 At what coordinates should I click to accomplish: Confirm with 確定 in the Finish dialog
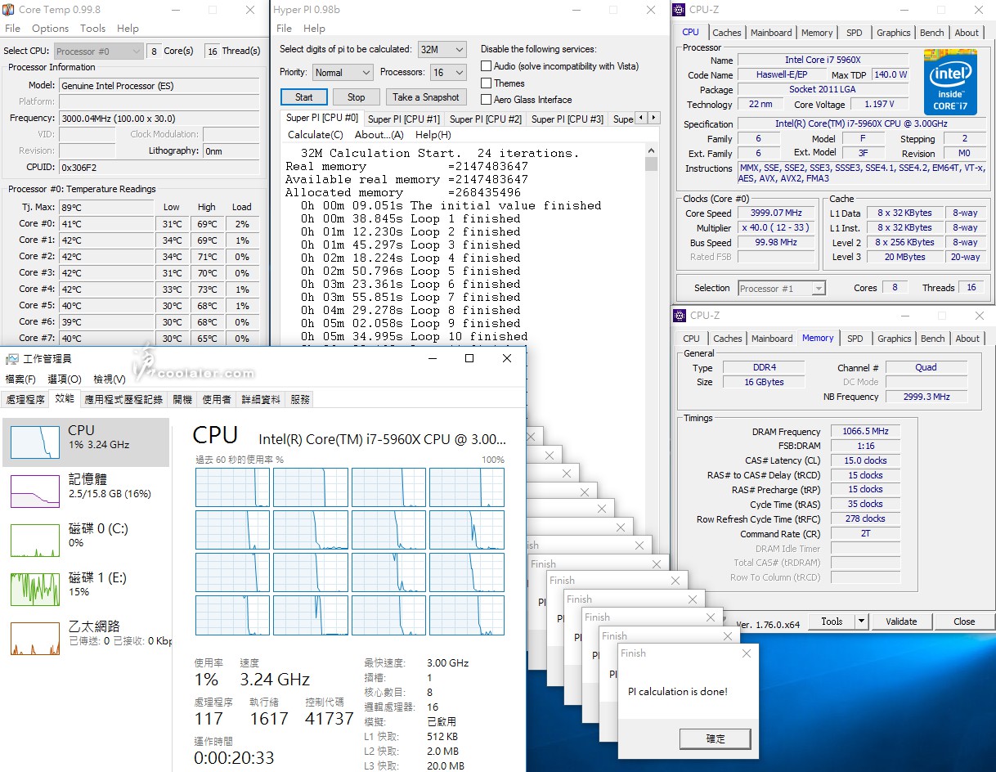716,738
